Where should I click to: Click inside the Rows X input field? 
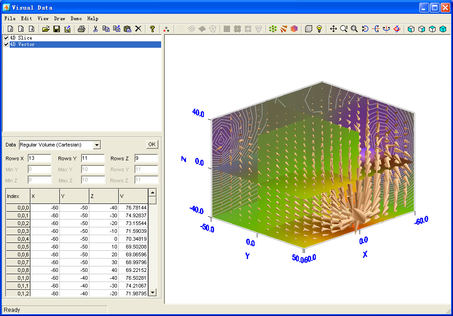point(39,158)
